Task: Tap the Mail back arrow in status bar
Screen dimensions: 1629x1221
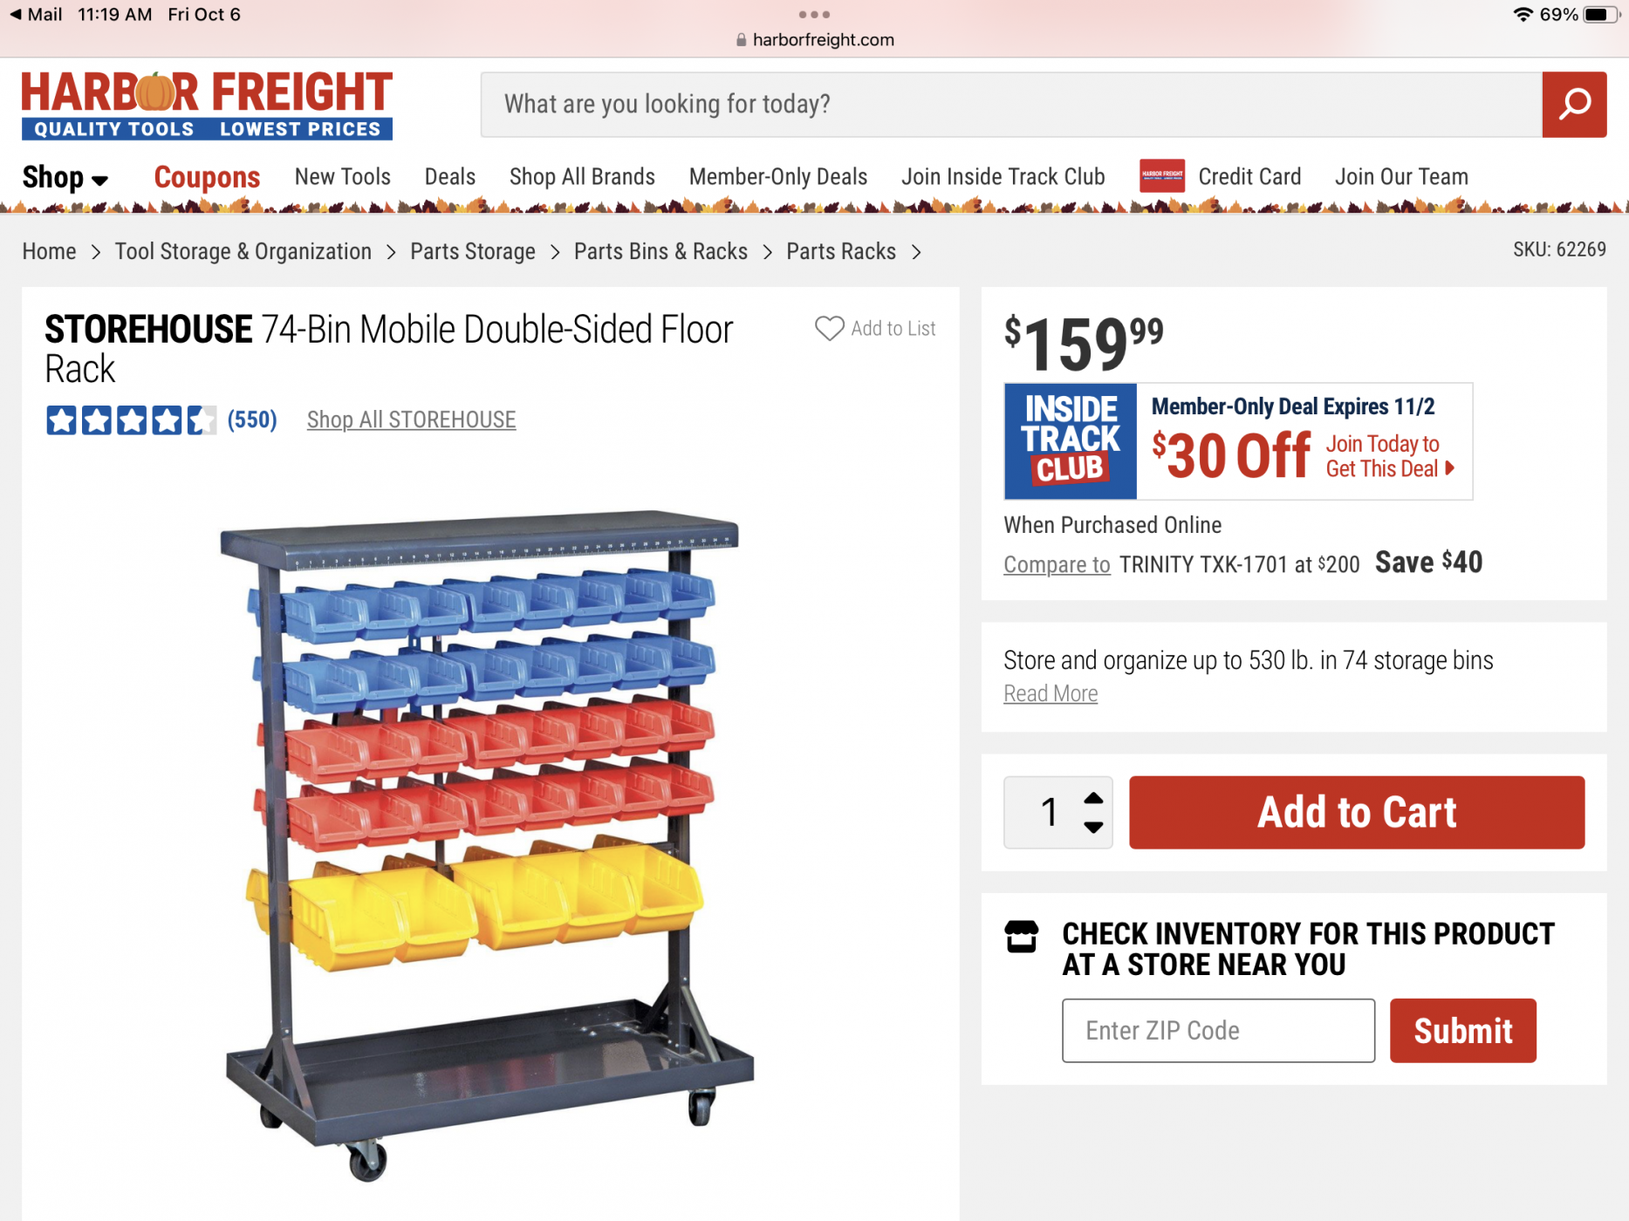Action: click(15, 15)
